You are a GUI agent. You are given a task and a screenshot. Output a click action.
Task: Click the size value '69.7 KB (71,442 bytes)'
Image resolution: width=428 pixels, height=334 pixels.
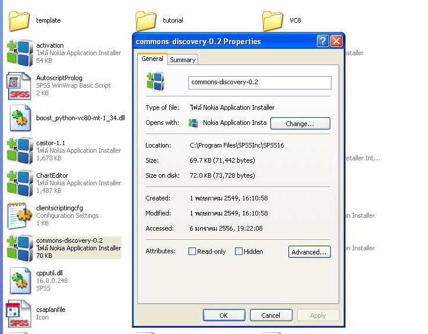pos(222,160)
